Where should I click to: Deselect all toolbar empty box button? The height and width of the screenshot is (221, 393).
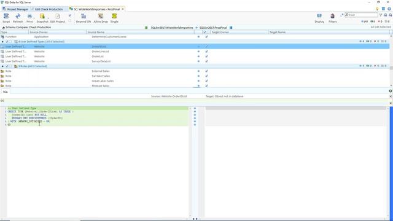point(69,21)
